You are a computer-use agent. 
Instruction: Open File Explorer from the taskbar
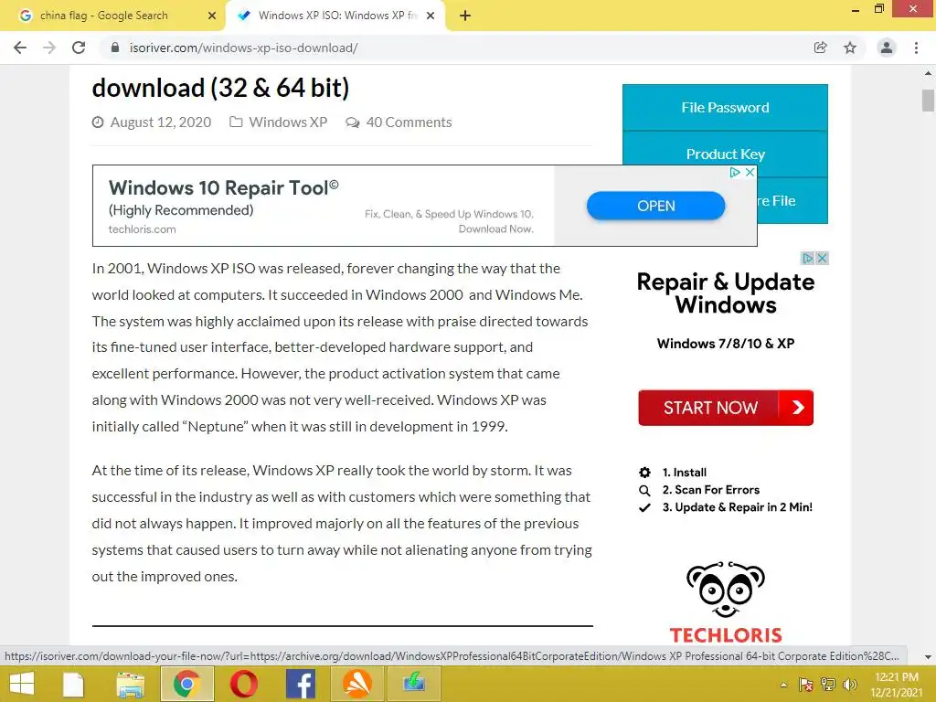130,684
